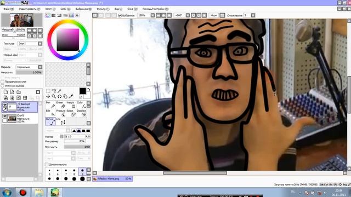Select the Eraser vector tool
351x197 pixels.
(x=61, y=105)
